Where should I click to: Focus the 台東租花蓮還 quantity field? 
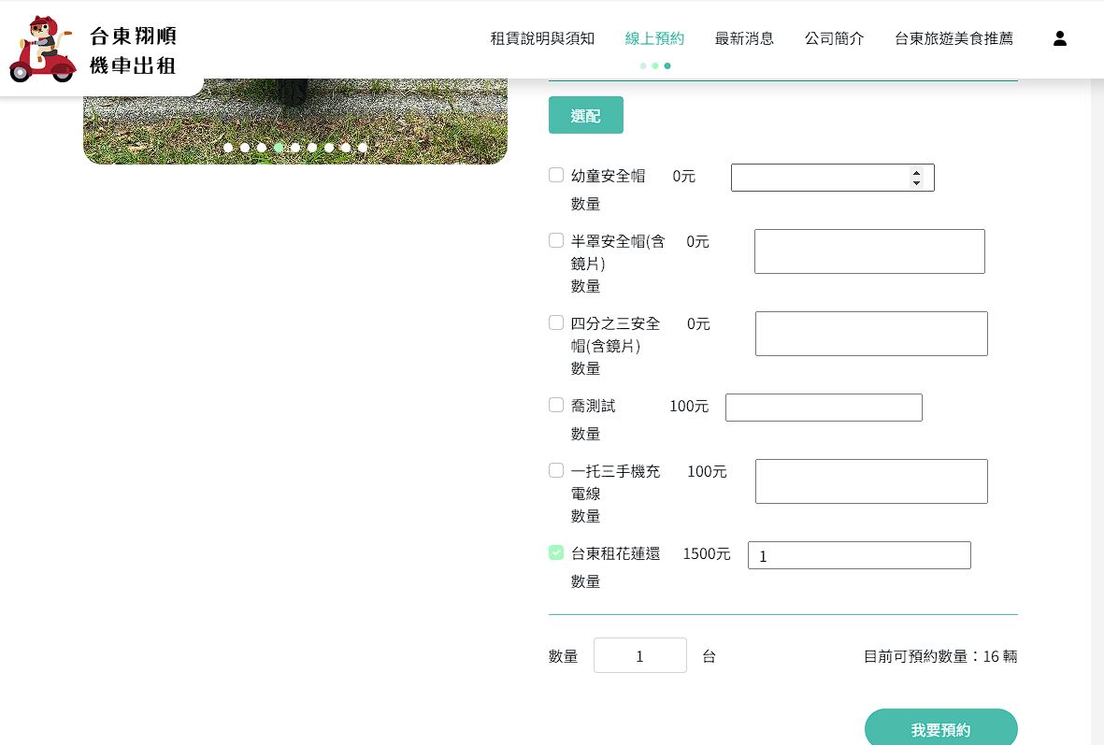point(858,555)
